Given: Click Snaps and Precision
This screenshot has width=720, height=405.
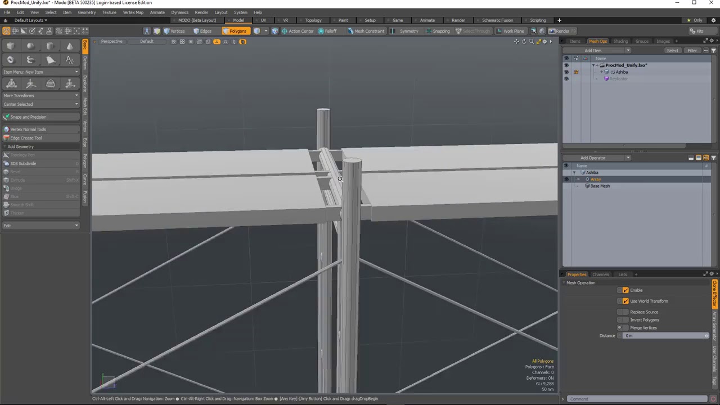Looking at the screenshot, I should pos(40,117).
